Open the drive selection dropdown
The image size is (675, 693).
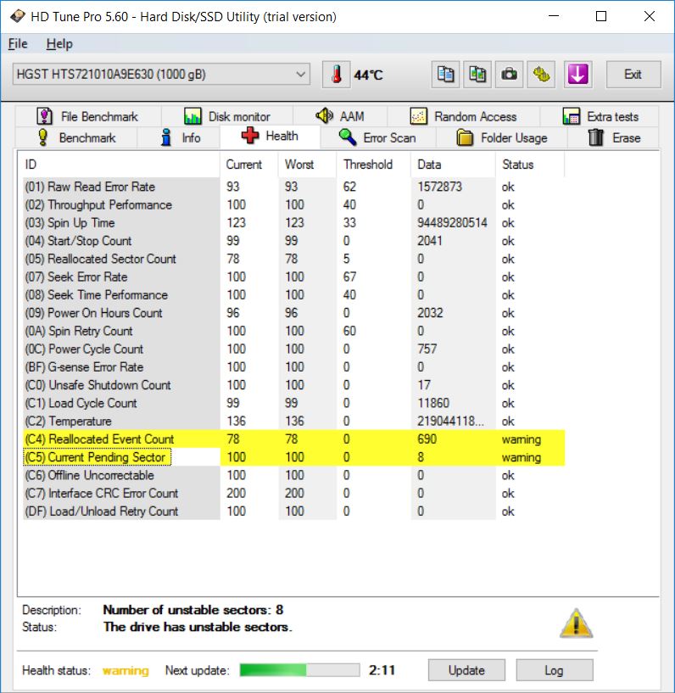click(x=301, y=75)
